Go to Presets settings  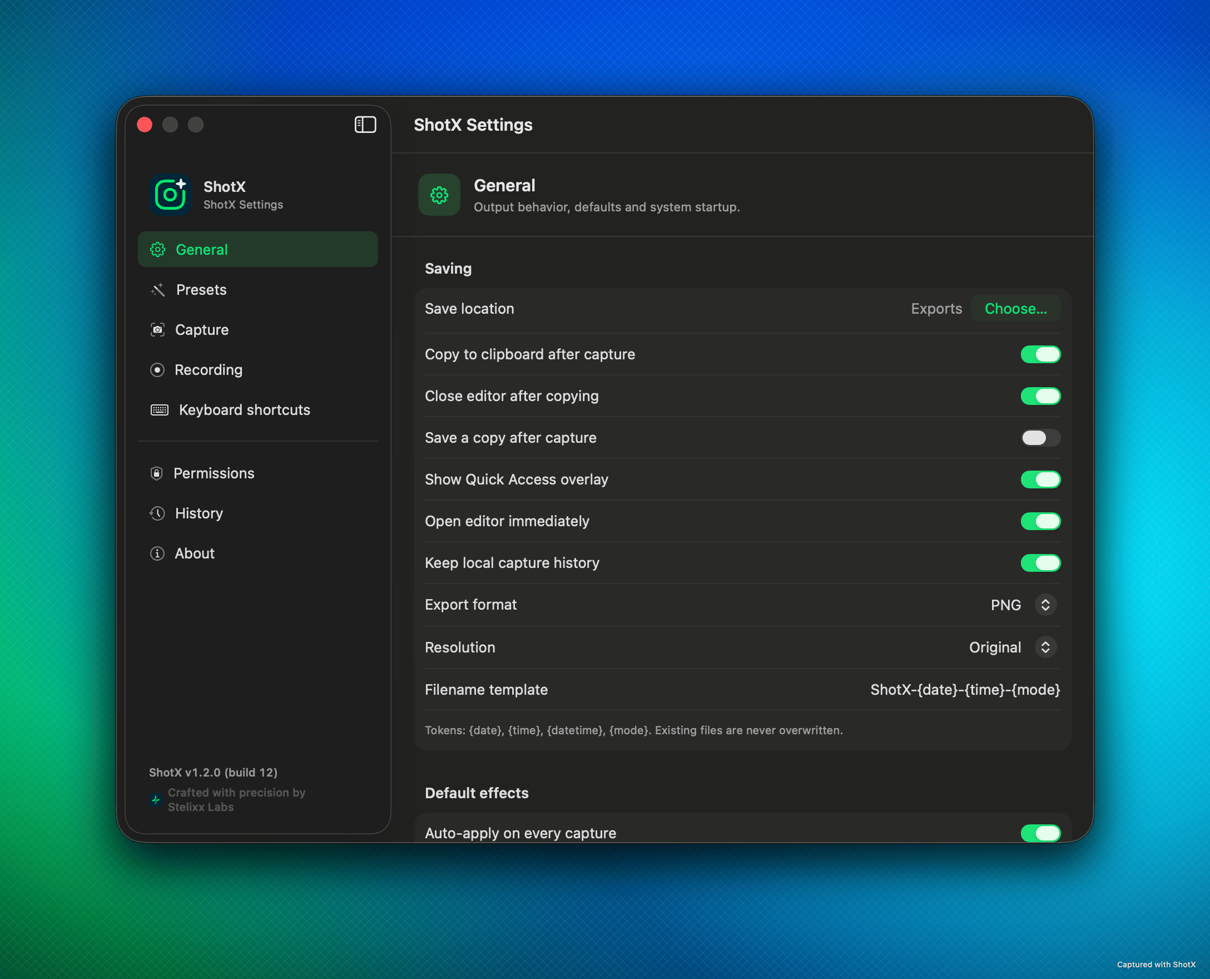(x=257, y=290)
